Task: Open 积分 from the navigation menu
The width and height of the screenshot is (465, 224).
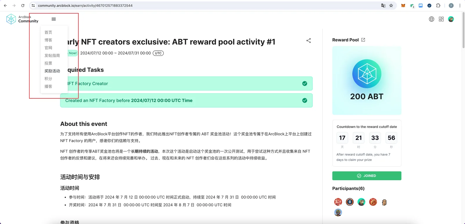Action: (x=48, y=79)
